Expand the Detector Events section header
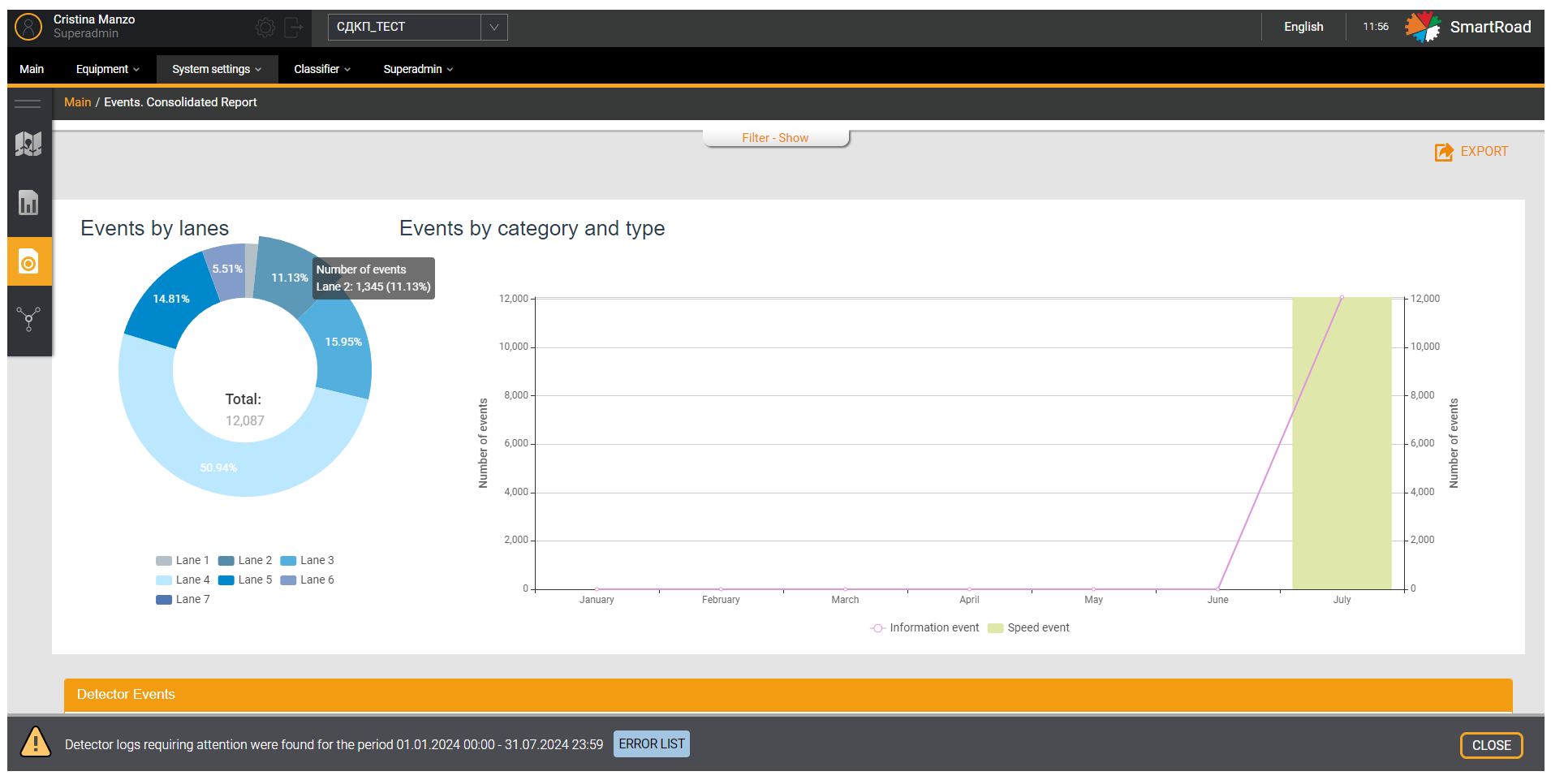The width and height of the screenshot is (1551, 780). (788, 695)
